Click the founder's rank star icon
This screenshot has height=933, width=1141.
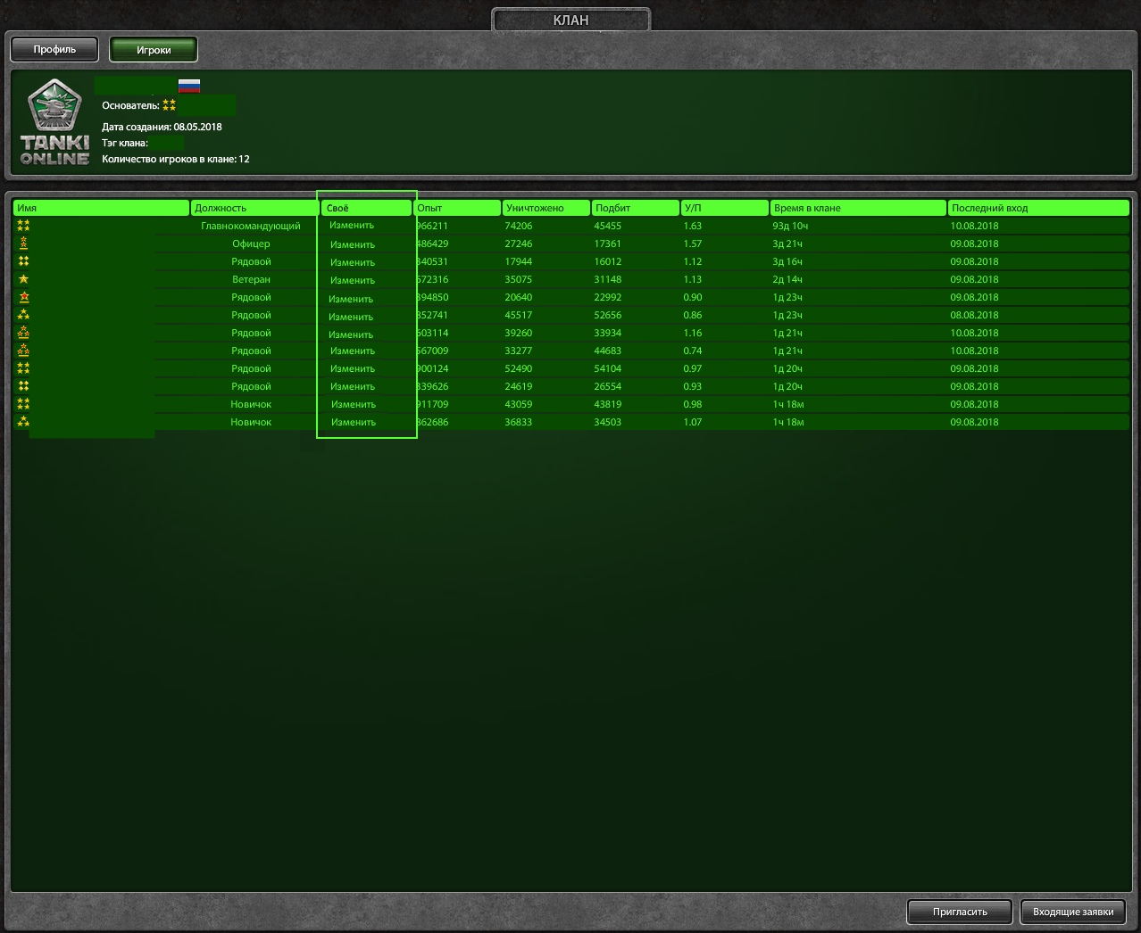coord(169,105)
